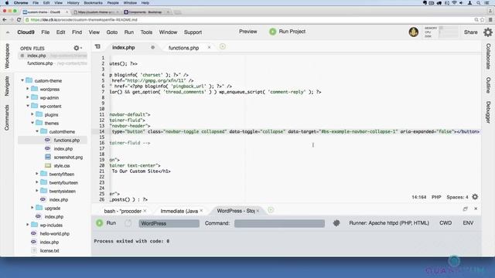Open the Cloud9 Edit menu
Image resolution: width=495 pixels, height=278 pixels.
point(60,32)
